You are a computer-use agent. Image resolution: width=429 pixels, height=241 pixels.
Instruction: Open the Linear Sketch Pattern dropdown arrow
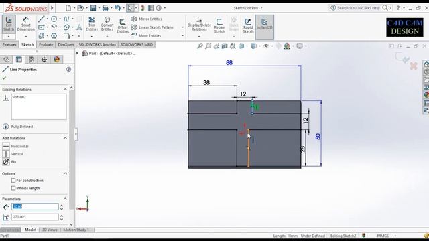point(183,27)
